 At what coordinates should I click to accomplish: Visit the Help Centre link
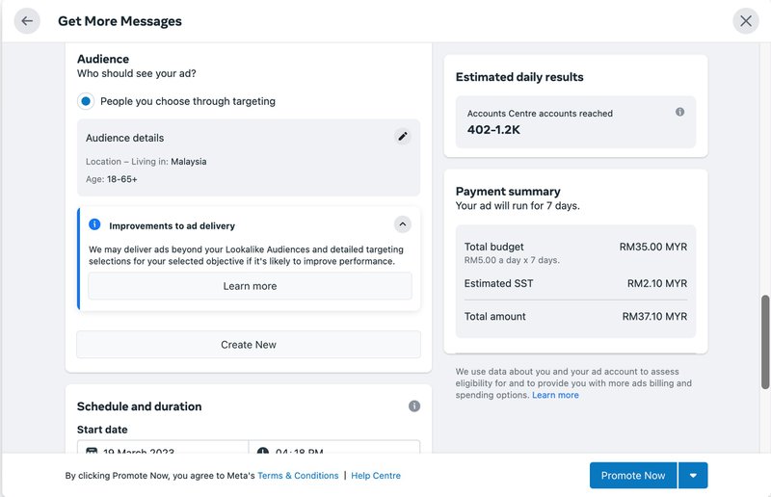[376, 476]
